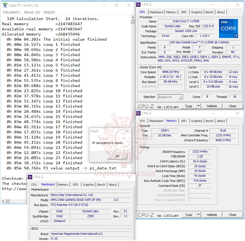Click the Super PI app icon in title bar
Viewport: 245px width, 241px height.
point(5,5)
